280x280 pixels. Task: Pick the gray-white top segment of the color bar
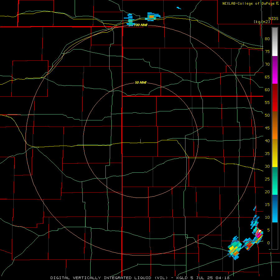click(x=275, y=42)
